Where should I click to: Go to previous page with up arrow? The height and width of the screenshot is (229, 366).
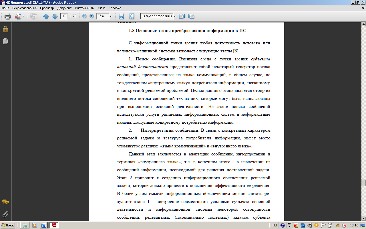tap(46, 16)
